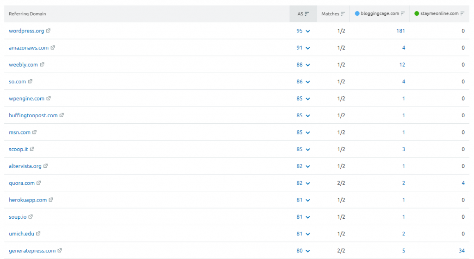This screenshot has width=474, height=259.
Task: Expand AS chevron in altervista.org row
Action: (x=308, y=167)
